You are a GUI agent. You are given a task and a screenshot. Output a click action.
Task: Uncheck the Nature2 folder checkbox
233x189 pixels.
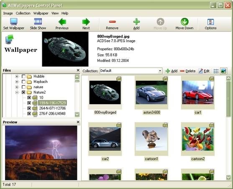pyautogui.click(x=23, y=92)
